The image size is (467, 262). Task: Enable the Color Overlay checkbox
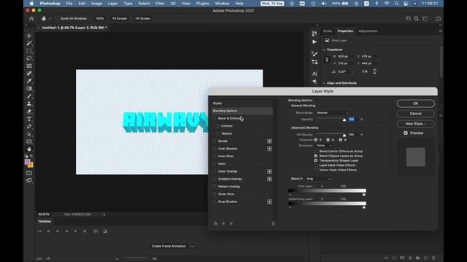[x=215, y=172]
